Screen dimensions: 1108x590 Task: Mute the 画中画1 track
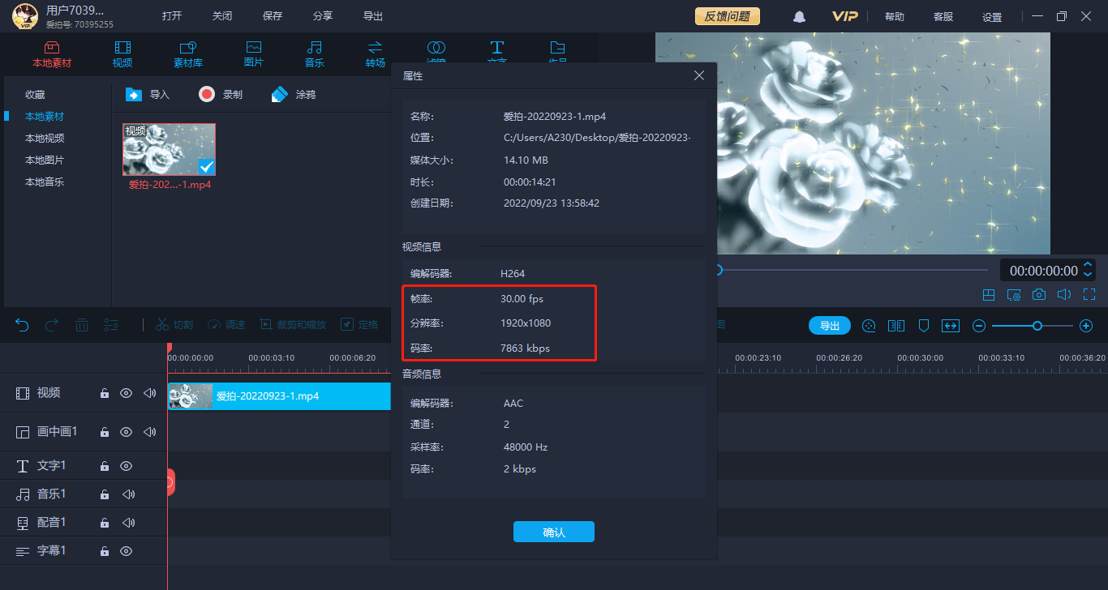[x=149, y=432]
